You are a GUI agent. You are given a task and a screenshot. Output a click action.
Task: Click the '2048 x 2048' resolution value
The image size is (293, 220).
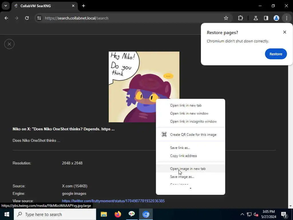(x=72, y=163)
